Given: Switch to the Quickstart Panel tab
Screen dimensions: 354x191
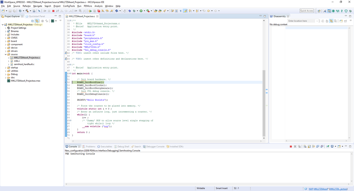Looking at the screenshot, I should click(35, 16).
